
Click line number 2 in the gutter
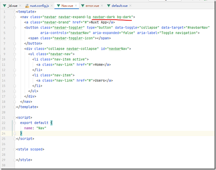(4, 17)
